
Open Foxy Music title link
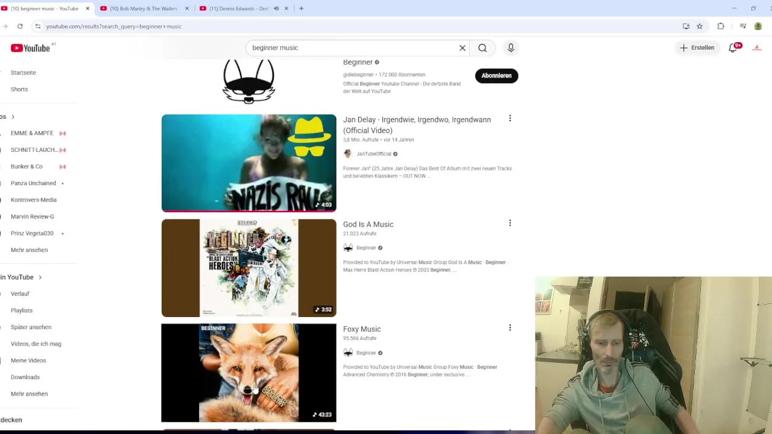point(362,329)
